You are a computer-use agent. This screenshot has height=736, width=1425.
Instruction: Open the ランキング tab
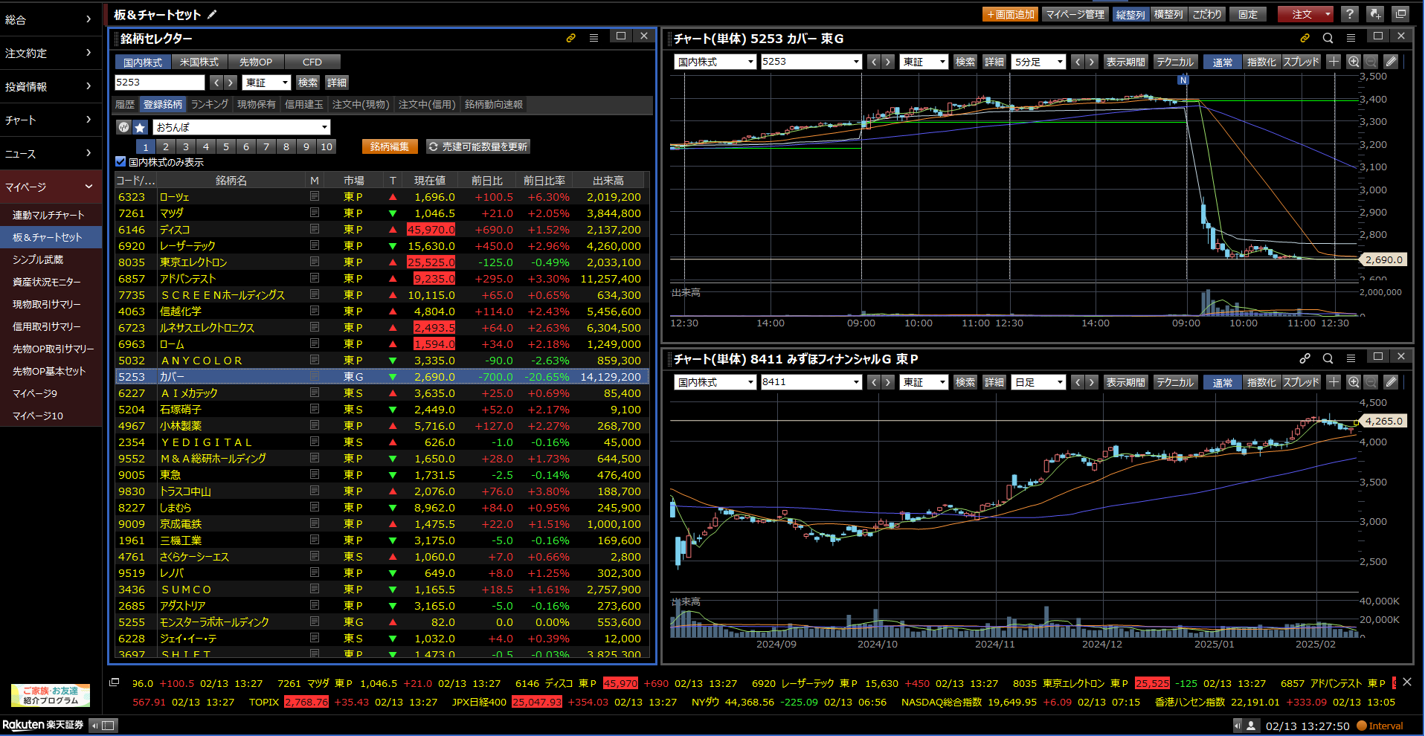210,104
